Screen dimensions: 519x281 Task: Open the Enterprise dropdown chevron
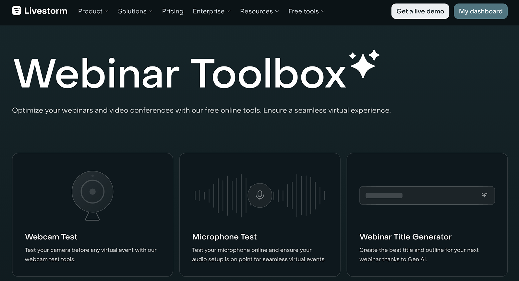[x=228, y=11]
